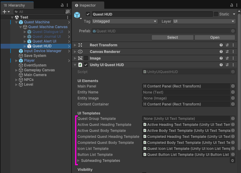Select EventSystem in Hierarchy
The height and width of the screenshot is (173, 241).
coord(35,65)
